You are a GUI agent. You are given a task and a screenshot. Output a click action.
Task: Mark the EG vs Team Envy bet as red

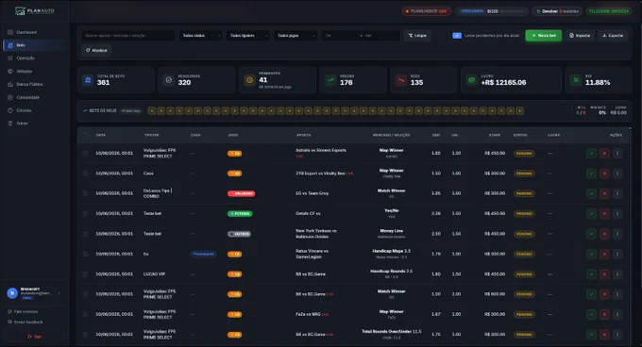coord(604,193)
